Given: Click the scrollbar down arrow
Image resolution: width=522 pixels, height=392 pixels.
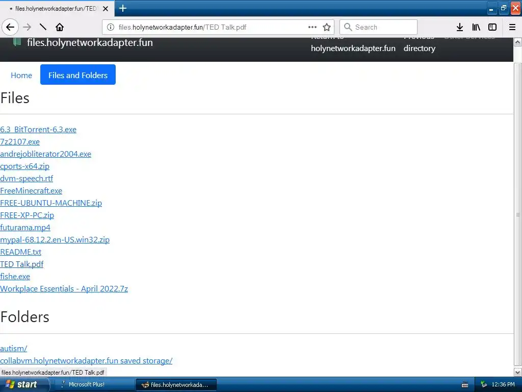Looking at the screenshot, I should tap(518, 372).
